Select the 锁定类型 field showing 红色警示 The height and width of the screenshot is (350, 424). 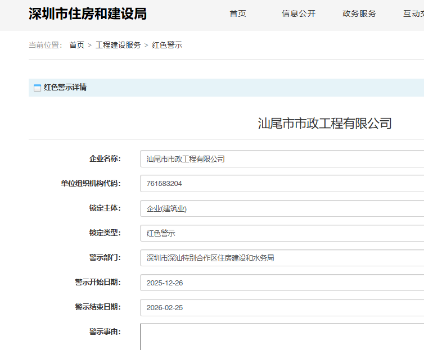click(281, 233)
